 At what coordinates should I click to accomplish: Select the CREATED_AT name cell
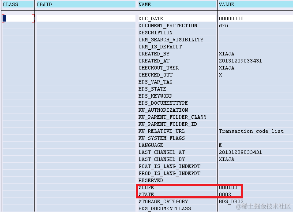[x=177, y=61]
